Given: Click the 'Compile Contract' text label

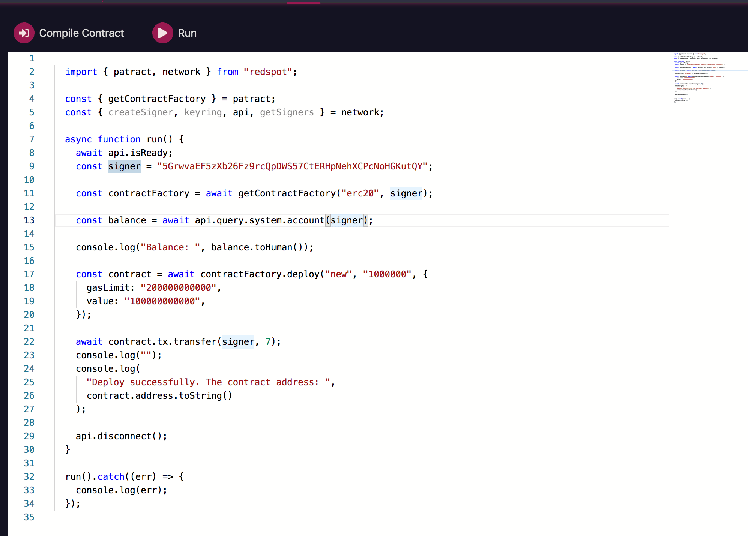Looking at the screenshot, I should [x=81, y=33].
